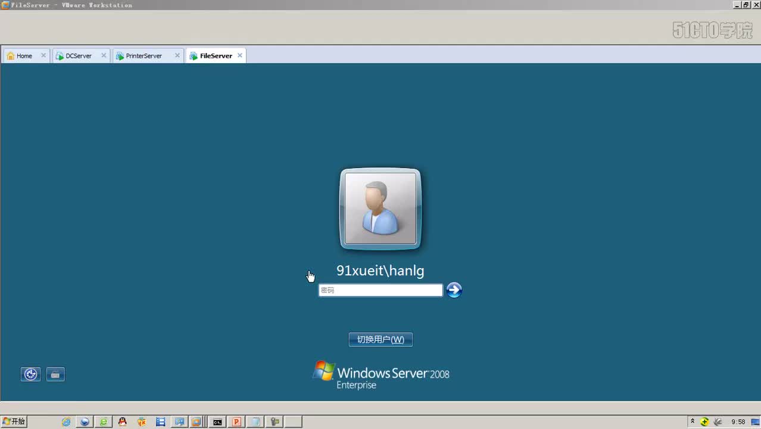Image resolution: width=761 pixels, height=429 pixels.
Task: Close the DCServer tab
Action: (104, 55)
